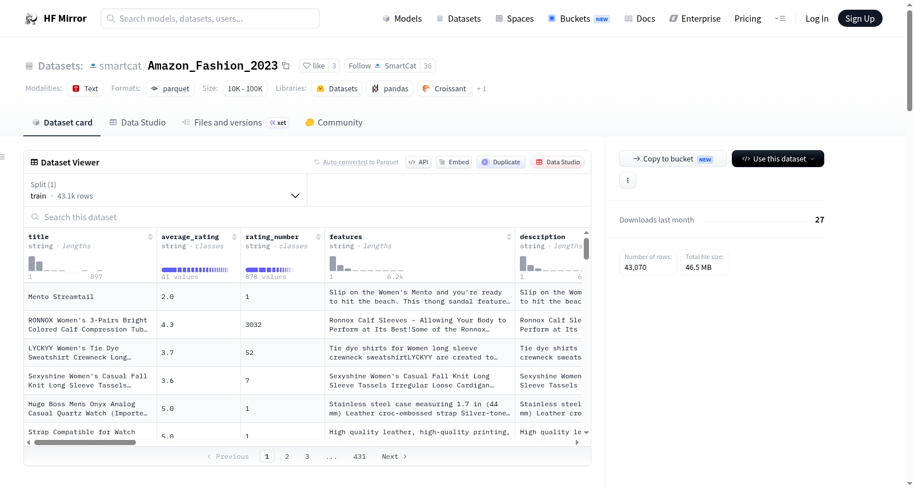Select the Dataset card tab
This screenshot has height=489, width=914.
62,123
